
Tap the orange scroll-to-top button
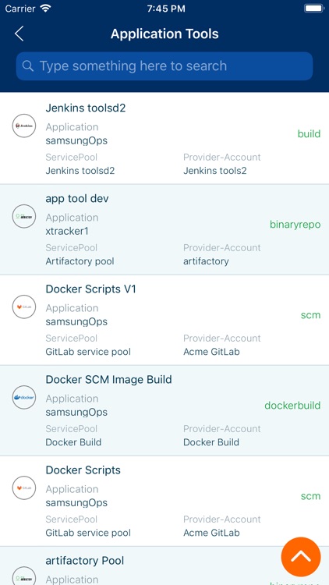pyautogui.click(x=301, y=557)
